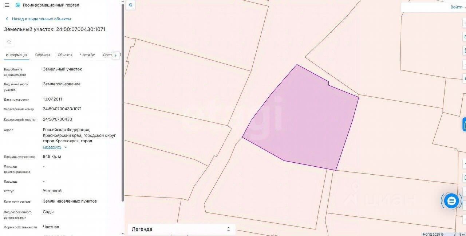This screenshot has width=466, height=236.
Task: Click the info panel vertical scrollbar
Action: tap(123, 102)
